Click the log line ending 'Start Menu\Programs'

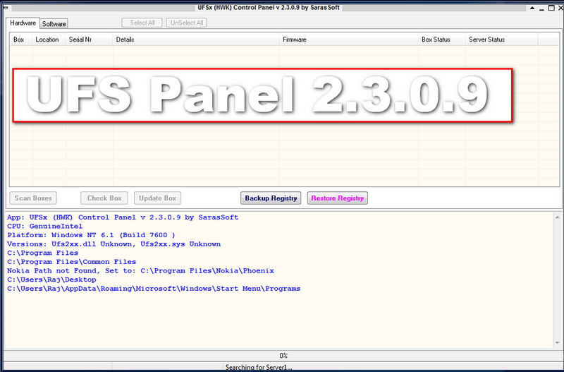[x=154, y=289]
